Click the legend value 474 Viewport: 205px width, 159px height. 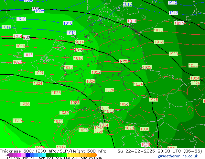pyautogui.click(x=9, y=158)
